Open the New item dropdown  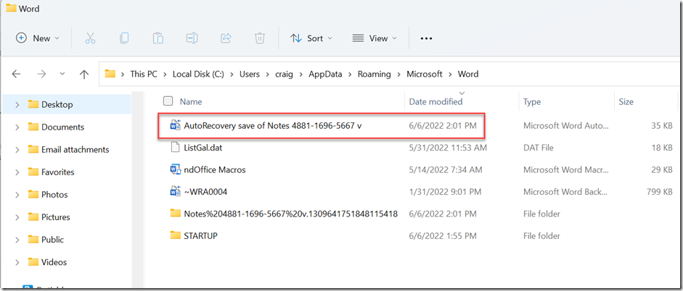click(38, 38)
